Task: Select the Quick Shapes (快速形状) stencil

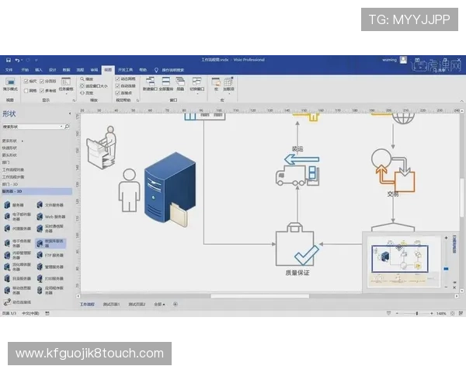Action: click(9, 148)
